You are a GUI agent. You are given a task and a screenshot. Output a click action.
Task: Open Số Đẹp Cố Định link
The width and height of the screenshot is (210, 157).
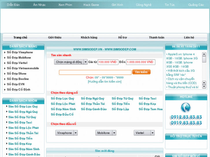click(18, 90)
